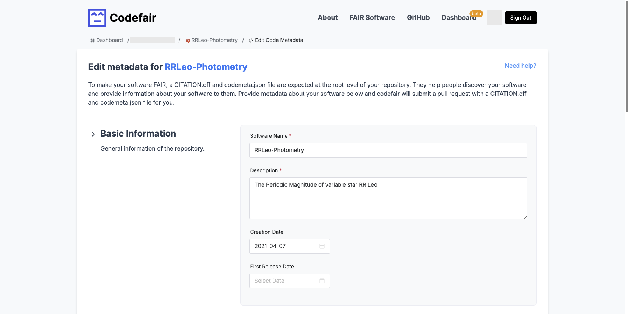Click the Dashboard grid icon in breadcrumb
629x314 pixels.
click(x=92, y=40)
